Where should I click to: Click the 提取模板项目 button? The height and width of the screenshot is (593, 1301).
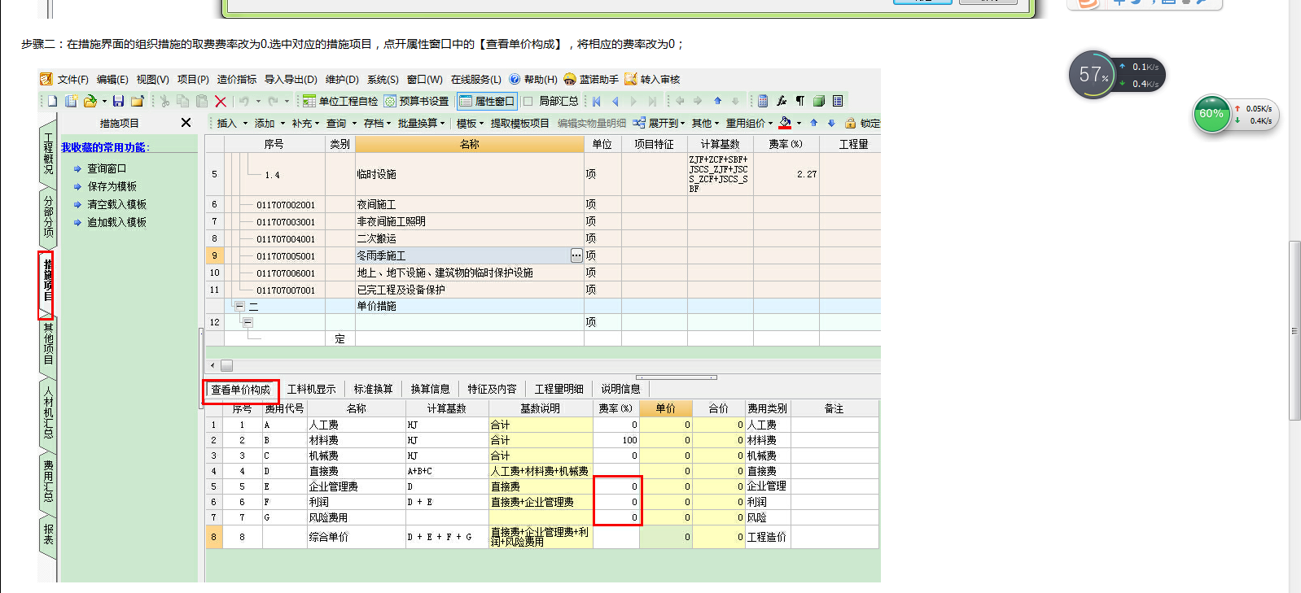(519, 123)
